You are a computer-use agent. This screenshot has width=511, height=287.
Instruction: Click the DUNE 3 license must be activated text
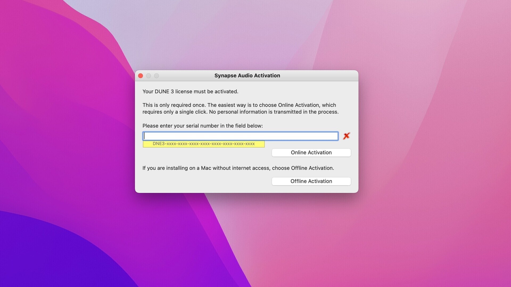click(190, 91)
